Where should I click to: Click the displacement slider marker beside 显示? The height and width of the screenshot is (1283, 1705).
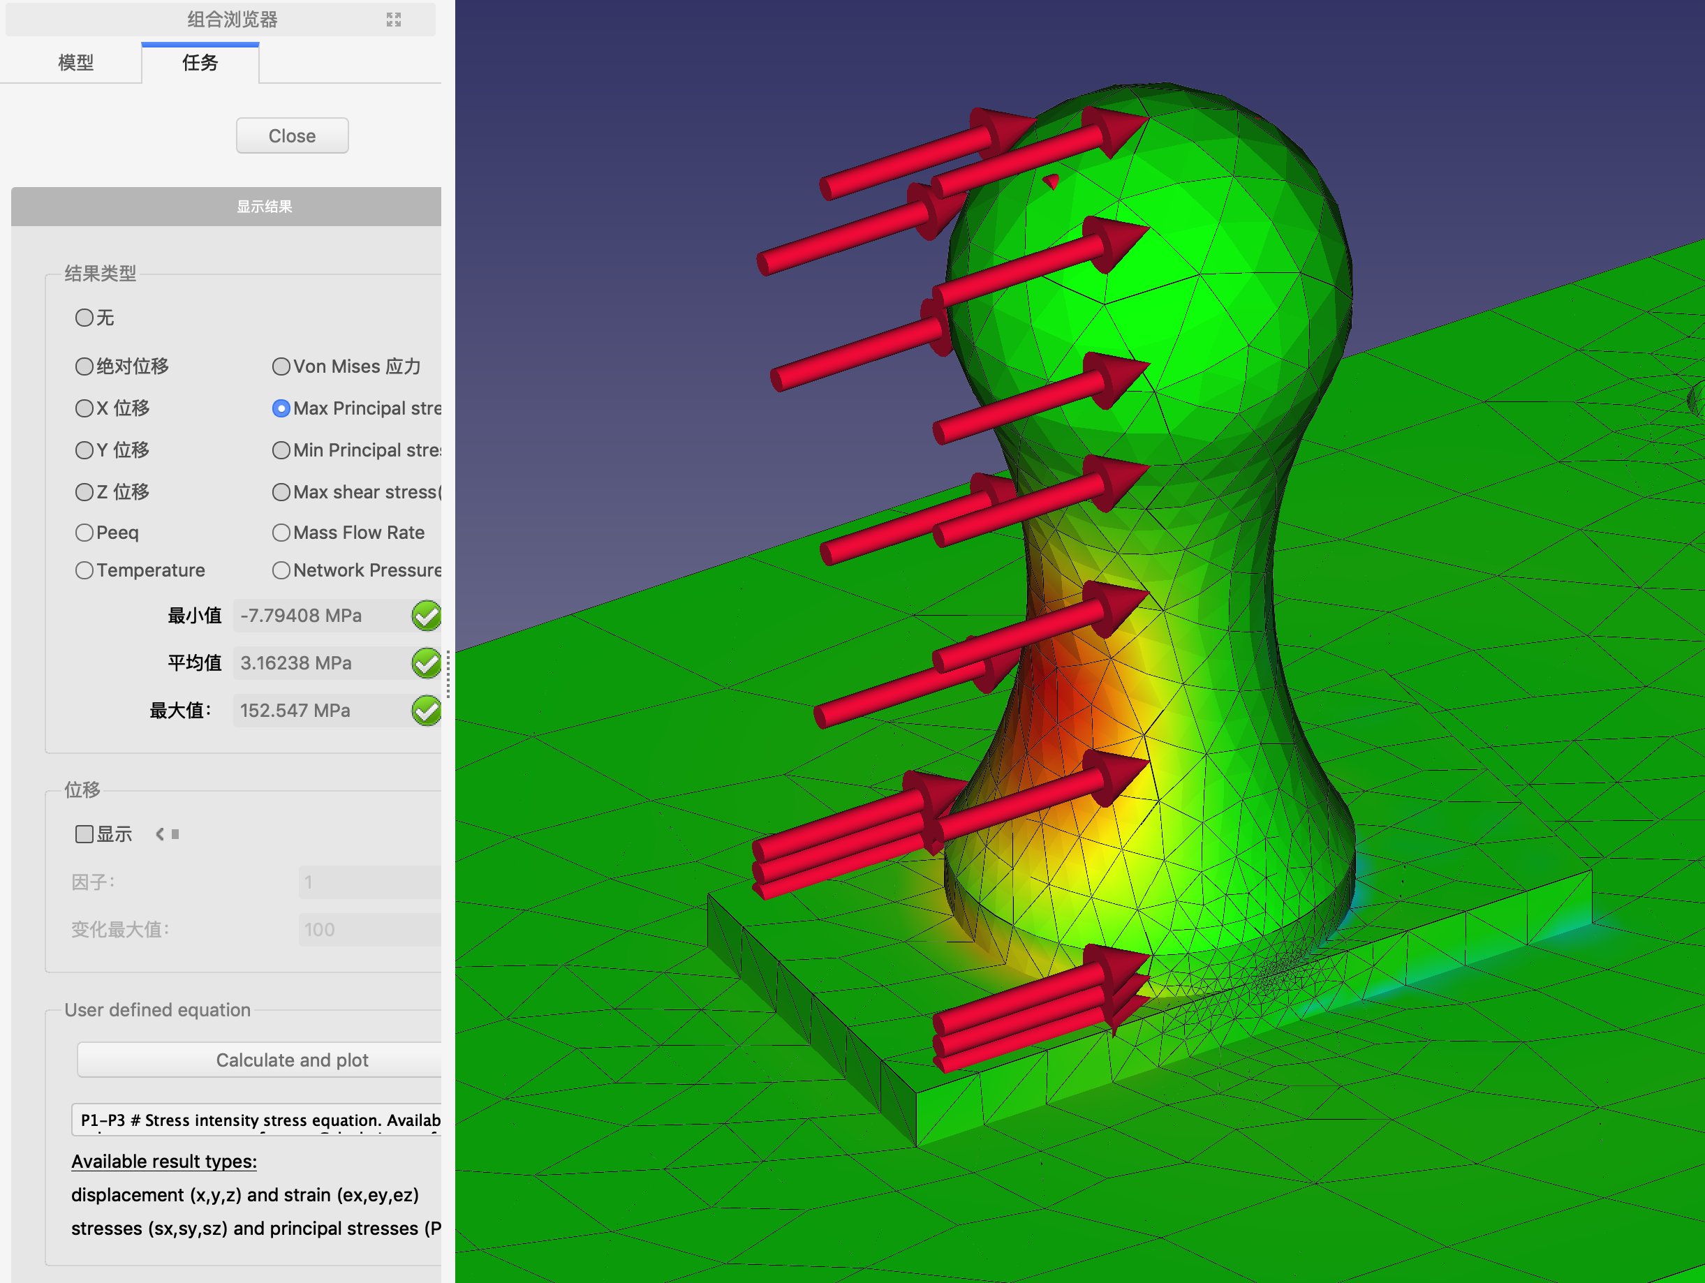coord(175,833)
